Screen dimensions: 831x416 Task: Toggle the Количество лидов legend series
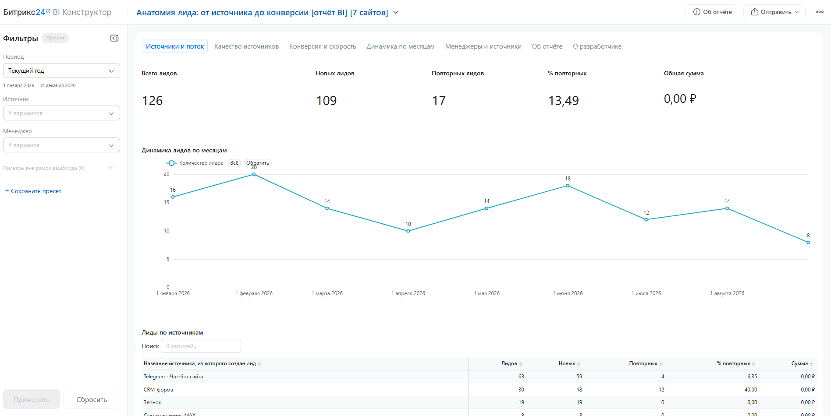coord(195,163)
